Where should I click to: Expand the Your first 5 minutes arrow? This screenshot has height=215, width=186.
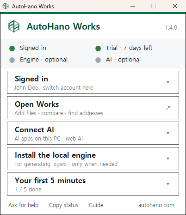pyautogui.click(x=168, y=184)
